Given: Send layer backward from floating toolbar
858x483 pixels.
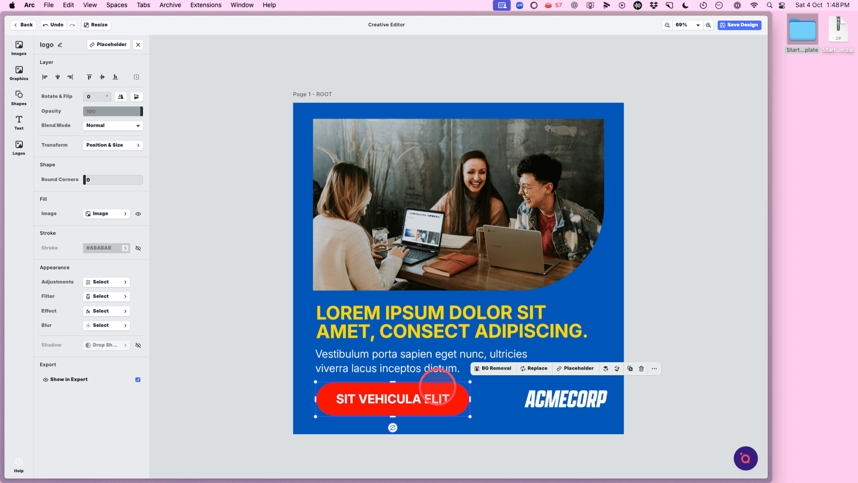Looking at the screenshot, I should [x=617, y=369].
